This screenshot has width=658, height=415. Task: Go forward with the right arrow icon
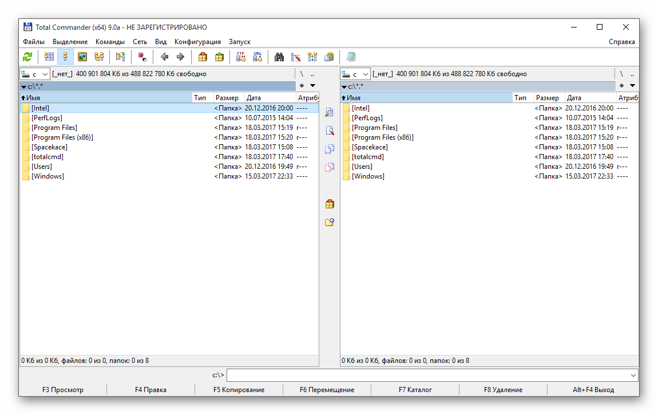tap(181, 57)
